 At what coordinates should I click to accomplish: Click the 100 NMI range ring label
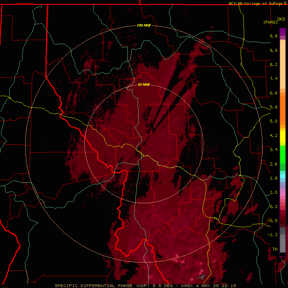pyautogui.click(x=144, y=25)
